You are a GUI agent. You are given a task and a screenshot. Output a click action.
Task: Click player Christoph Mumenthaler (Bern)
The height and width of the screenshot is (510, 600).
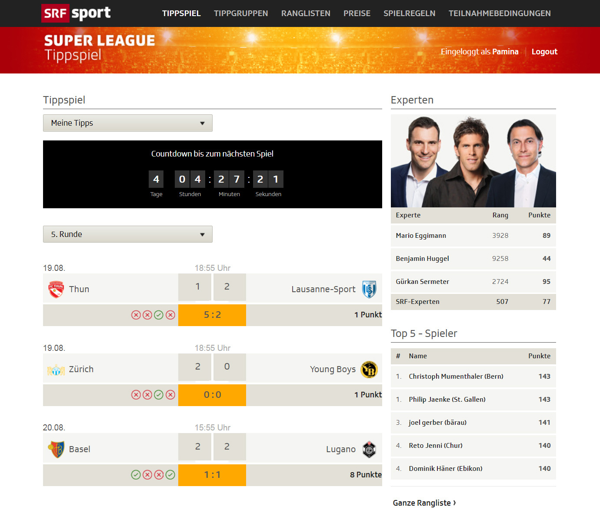point(456,377)
